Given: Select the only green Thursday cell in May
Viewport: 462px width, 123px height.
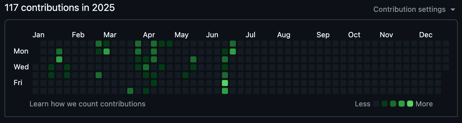Looking at the screenshot, I should point(185,75).
